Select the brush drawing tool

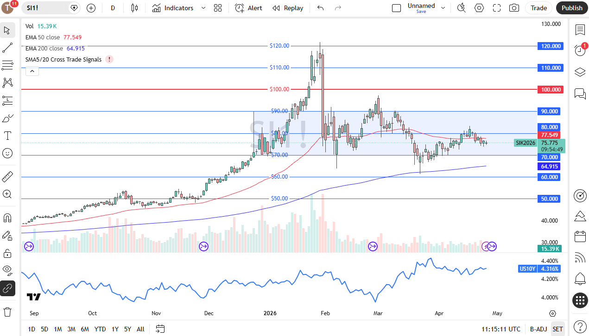tap(7, 118)
